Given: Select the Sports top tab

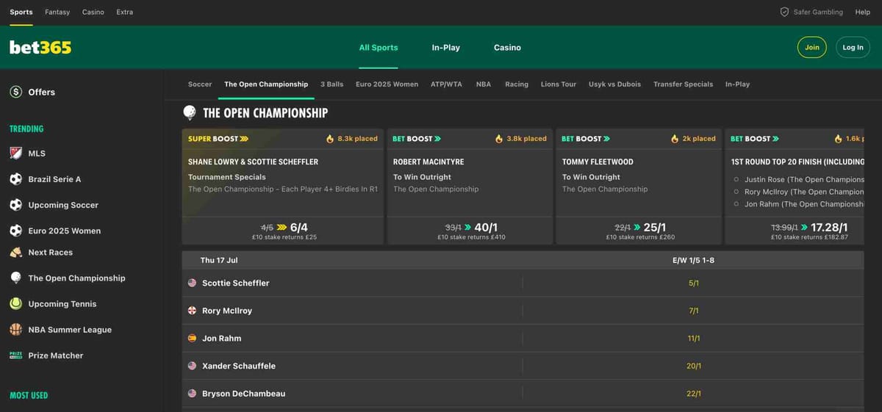Looking at the screenshot, I should [x=21, y=12].
